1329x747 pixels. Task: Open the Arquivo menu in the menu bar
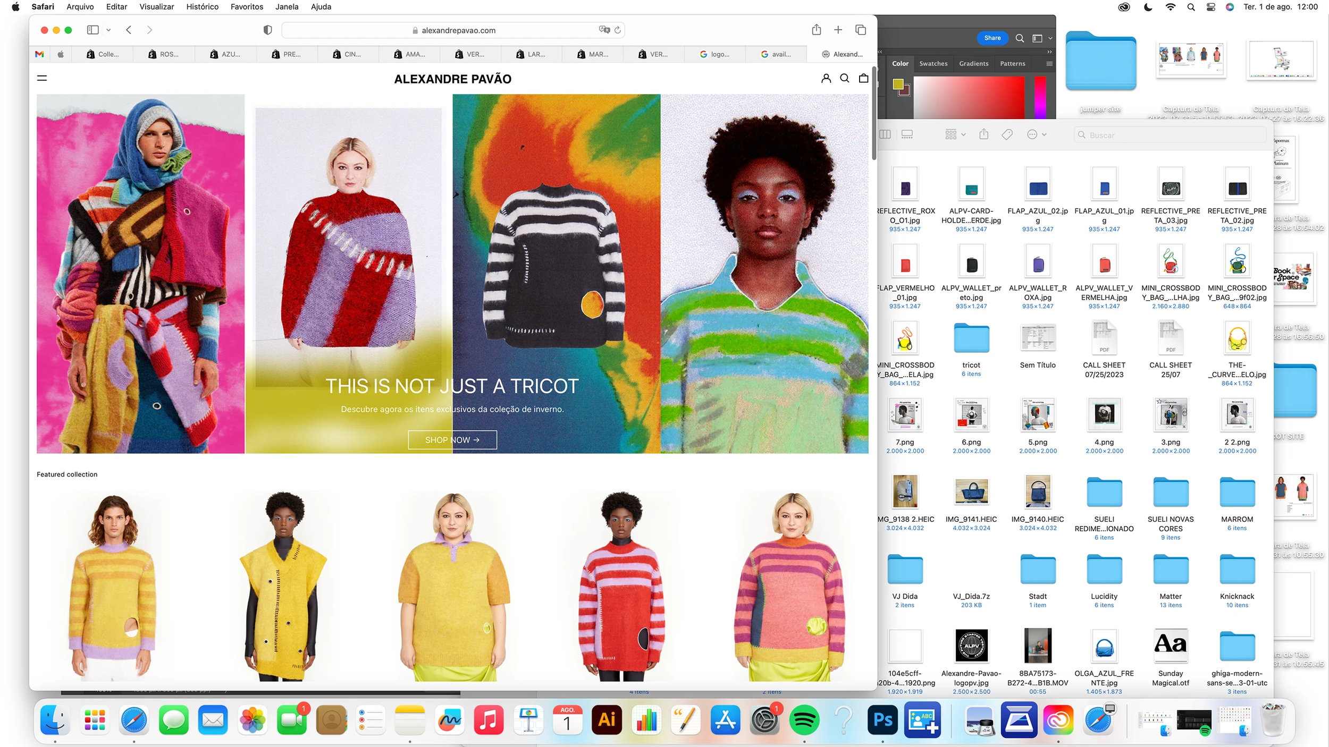pyautogui.click(x=80, y=7)
